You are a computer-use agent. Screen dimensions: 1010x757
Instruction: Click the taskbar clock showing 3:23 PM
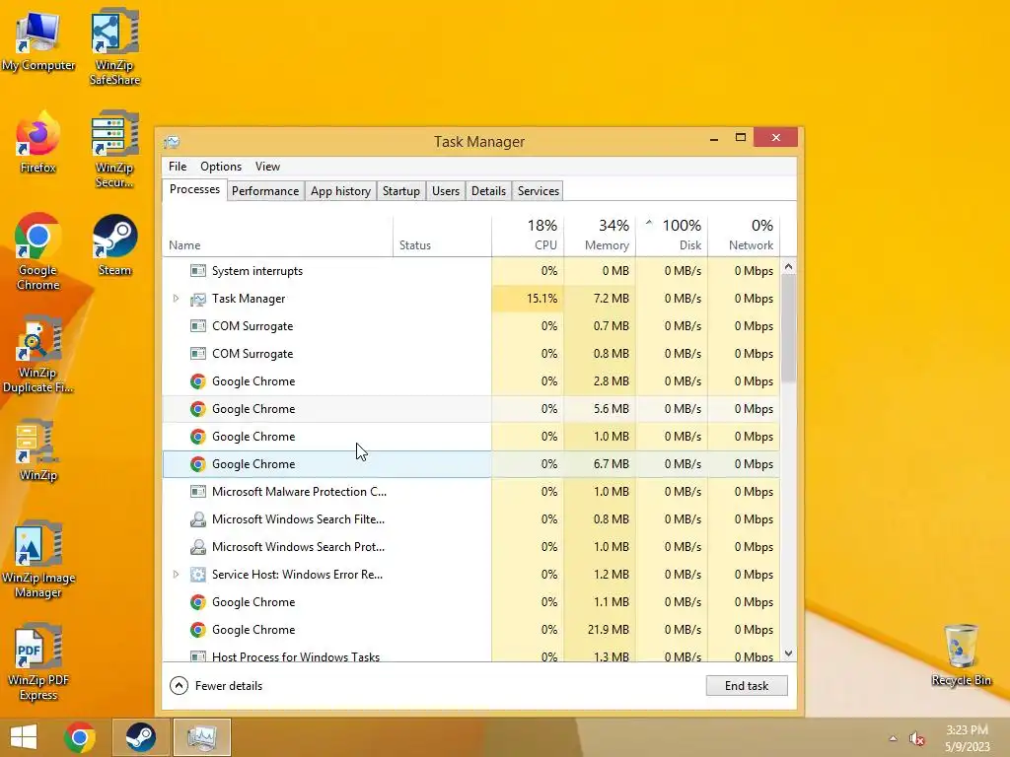click(967, 737)
